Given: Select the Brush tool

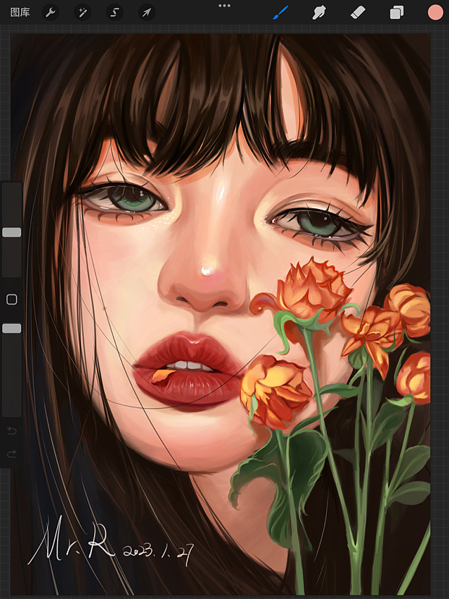Looking at the screenshot, I should click(x=281, y=12).
